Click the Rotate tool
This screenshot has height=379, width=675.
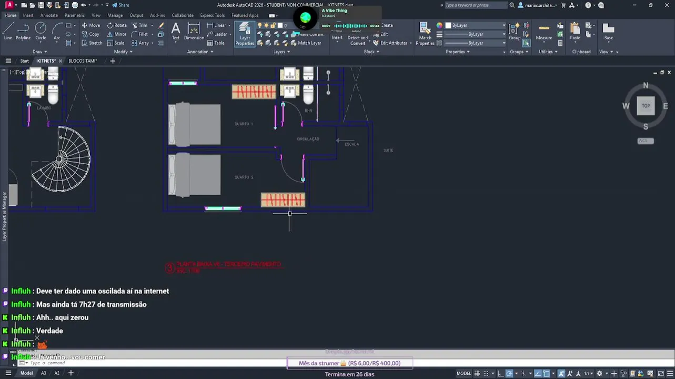[x=117, y=25]
